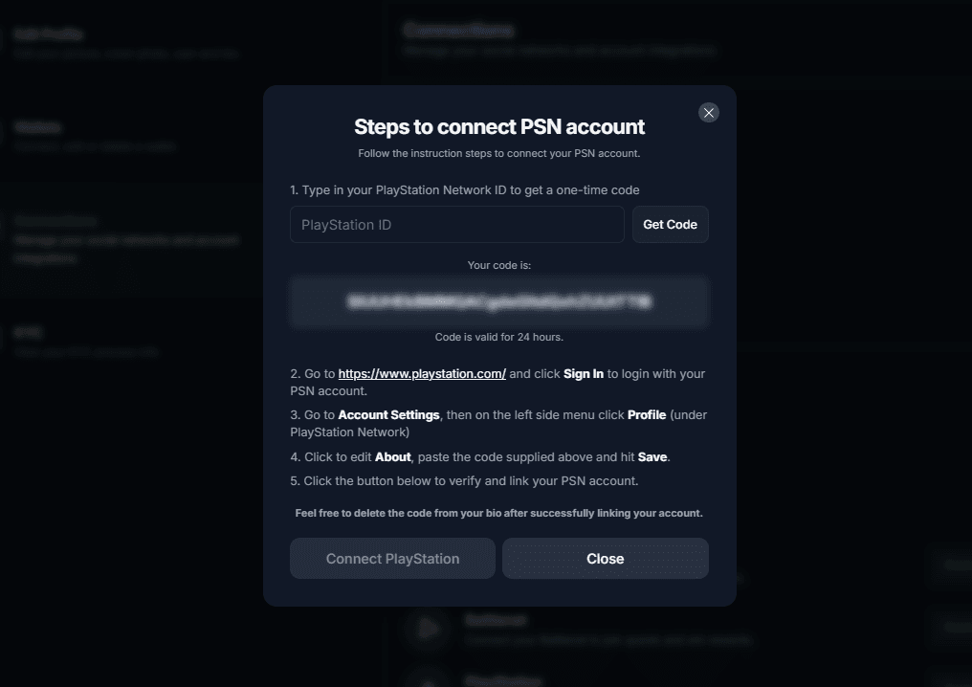Select the Connections sidebar item
Viewport: 972px width, 687px height.
[x=57, y=222]
